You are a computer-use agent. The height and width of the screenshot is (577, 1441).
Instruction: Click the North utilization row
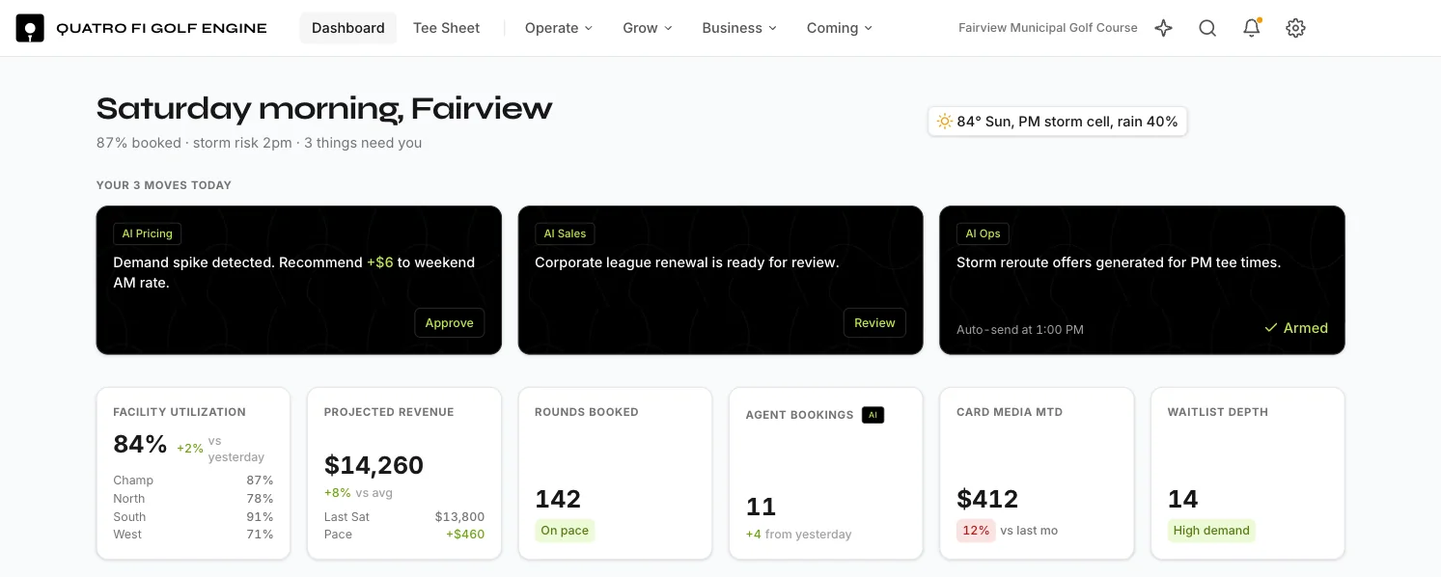[193, 499]
